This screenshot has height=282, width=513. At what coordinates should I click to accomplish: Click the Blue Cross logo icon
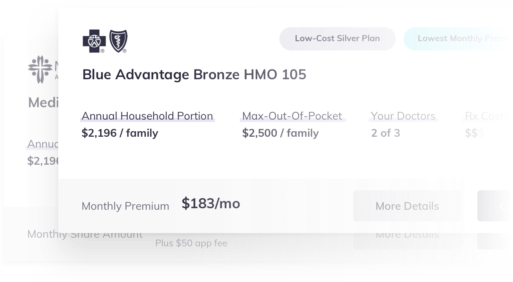(x=94, y=41)
